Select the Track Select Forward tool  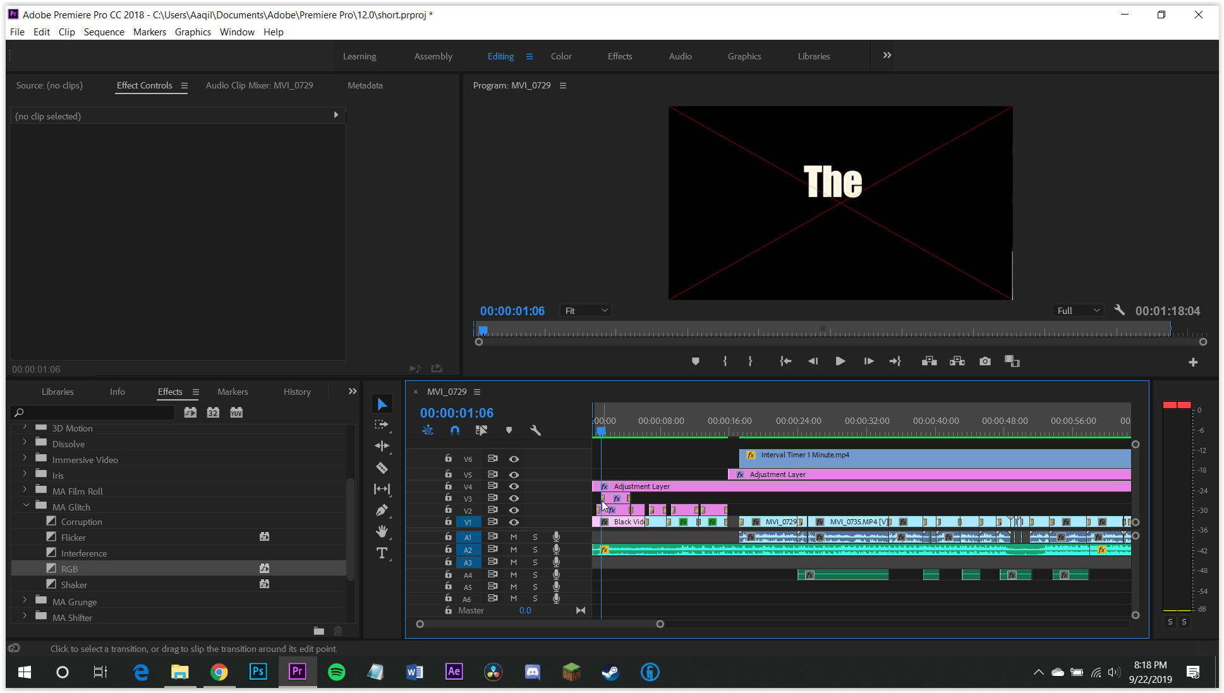[x=382, y=425]
